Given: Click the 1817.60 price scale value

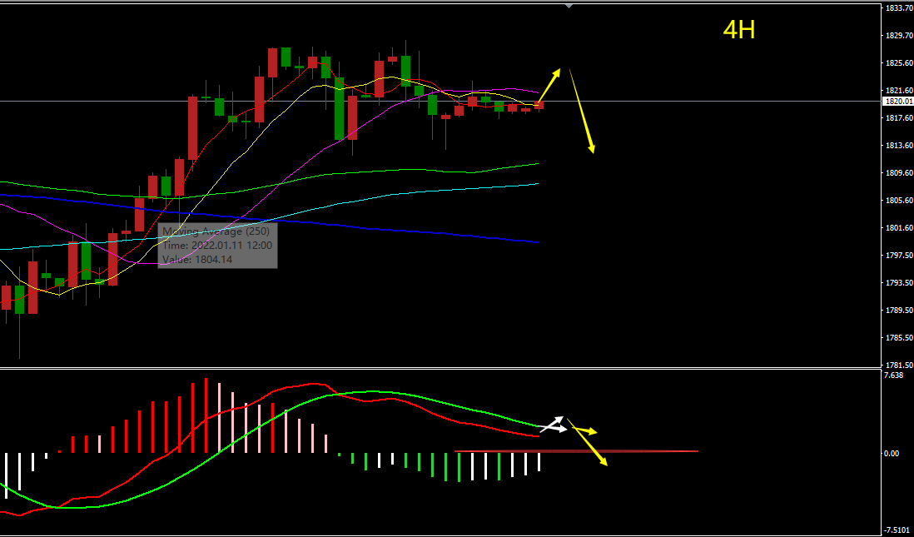Looking at the screenshot, I should 898,117.
